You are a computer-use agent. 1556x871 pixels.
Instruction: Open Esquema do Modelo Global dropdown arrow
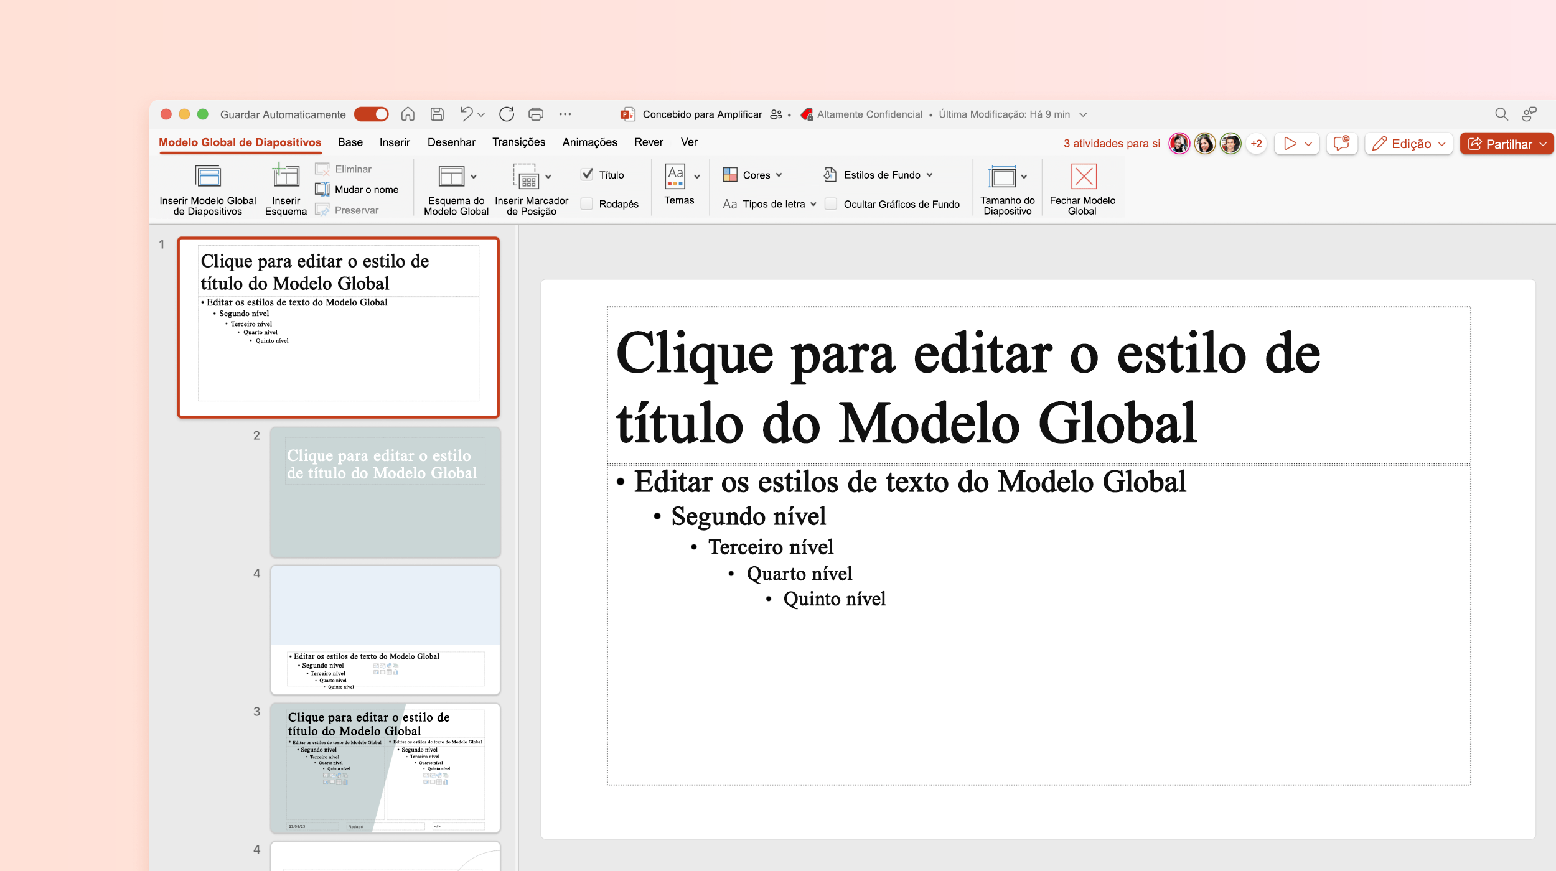(x=474, y=177)
